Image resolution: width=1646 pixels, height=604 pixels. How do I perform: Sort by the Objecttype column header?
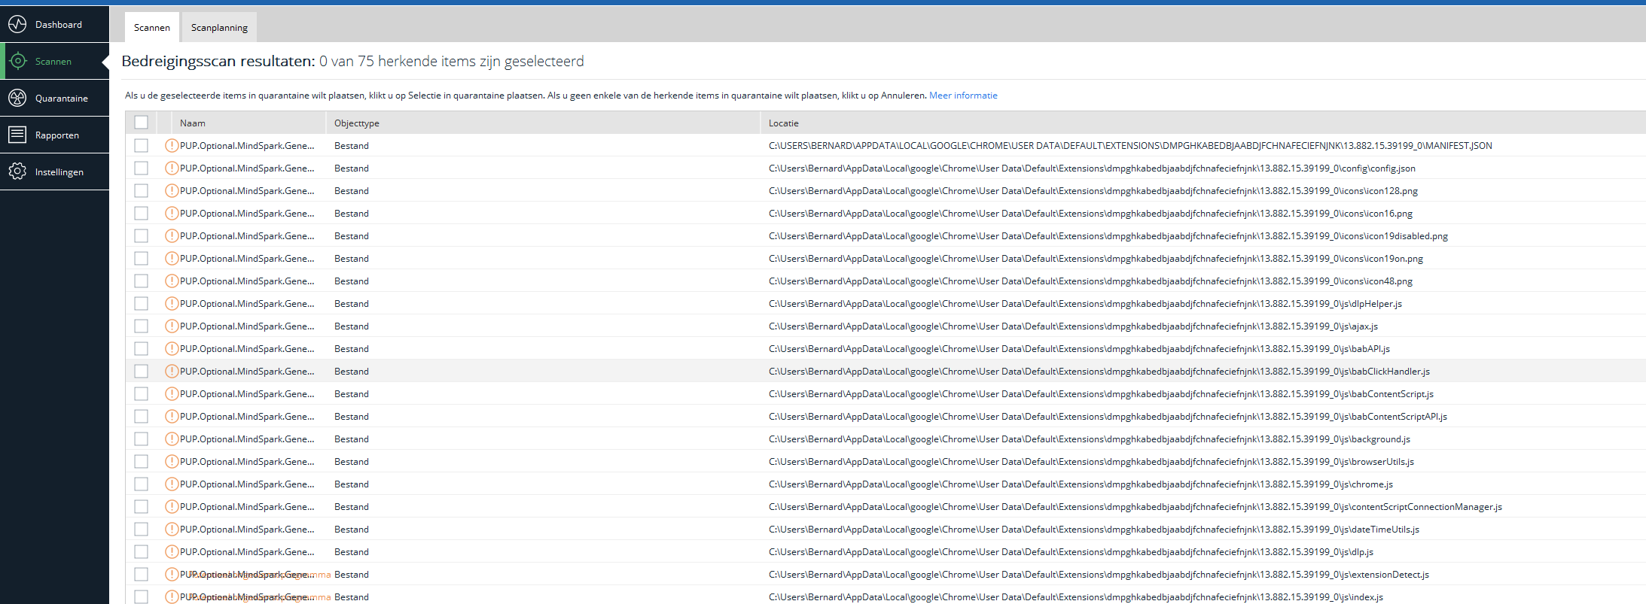click(x=357, y=123)
